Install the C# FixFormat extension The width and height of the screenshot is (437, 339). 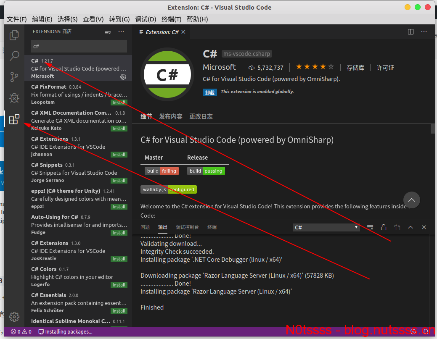119,102
